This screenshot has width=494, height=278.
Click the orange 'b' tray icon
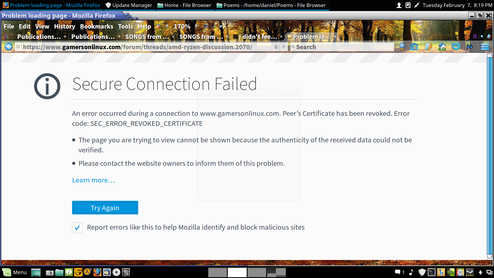coord(441,272)
